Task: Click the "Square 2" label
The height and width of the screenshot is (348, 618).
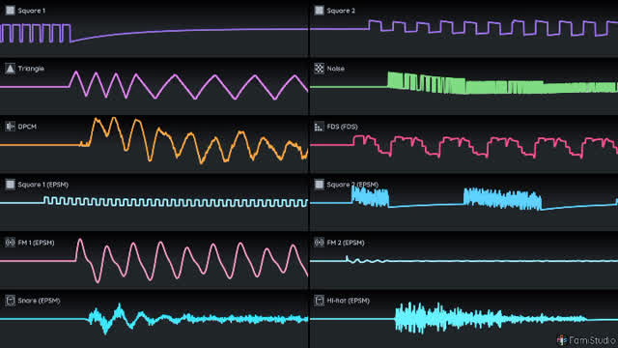Action: tap(341, 11)
